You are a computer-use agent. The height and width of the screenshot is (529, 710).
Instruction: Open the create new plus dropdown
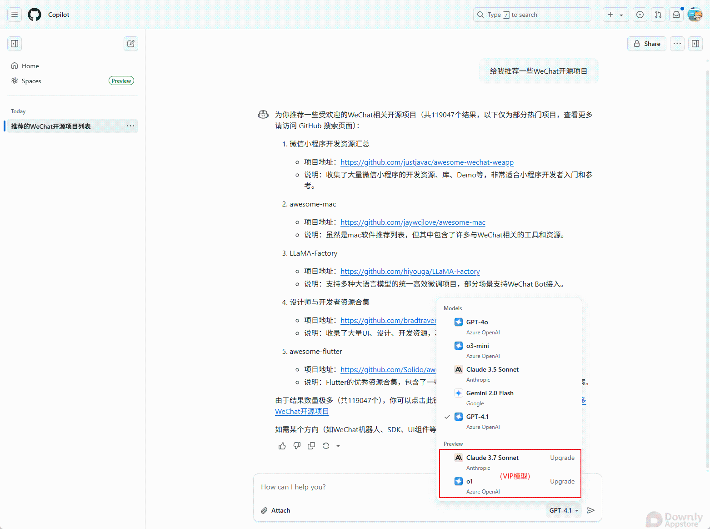616,15
